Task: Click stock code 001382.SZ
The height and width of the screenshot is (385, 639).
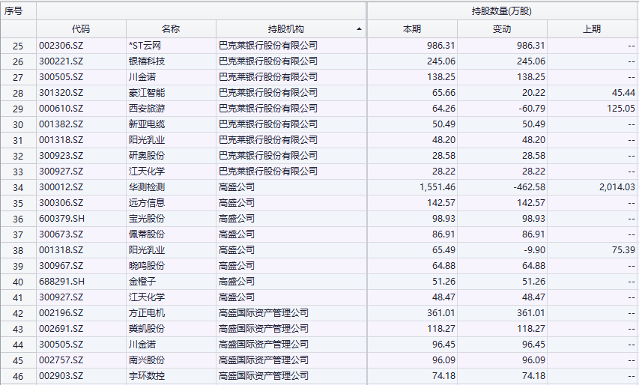Action: 61,124
